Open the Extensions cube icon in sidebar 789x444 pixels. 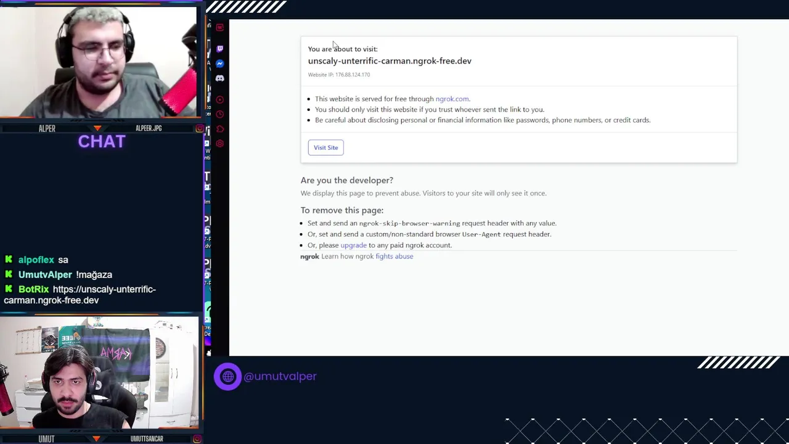(x=219, y=129)
